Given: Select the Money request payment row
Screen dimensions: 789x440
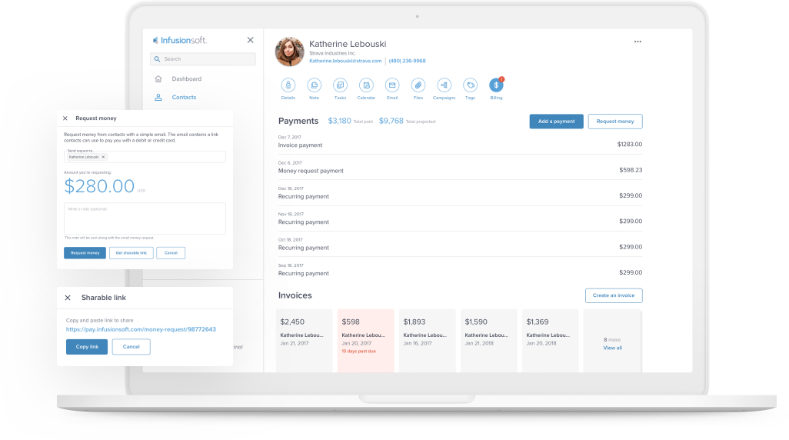Looking at the screenshot, I should 460,168.
